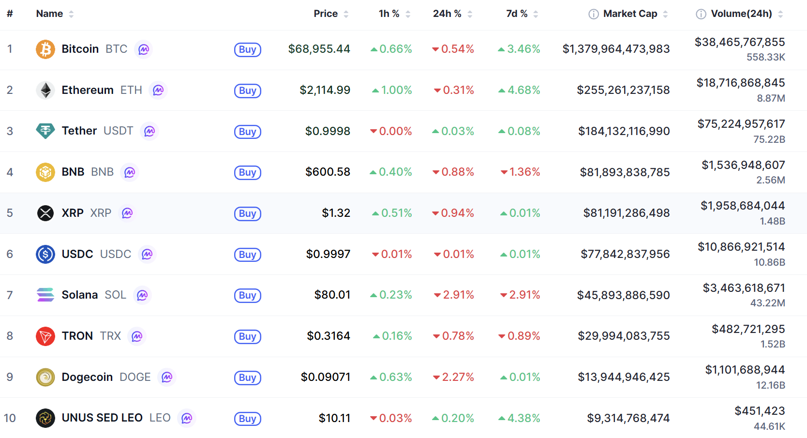Click the TRON logo icon

pyautogui.click(x=45, y=336)
